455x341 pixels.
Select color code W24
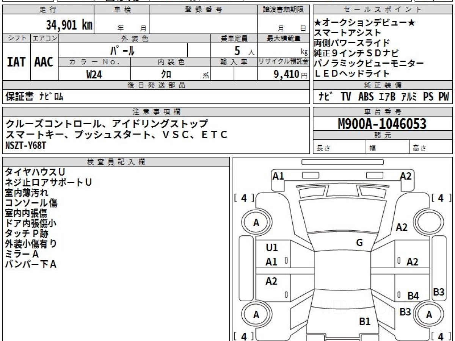(x=94, y=74)
